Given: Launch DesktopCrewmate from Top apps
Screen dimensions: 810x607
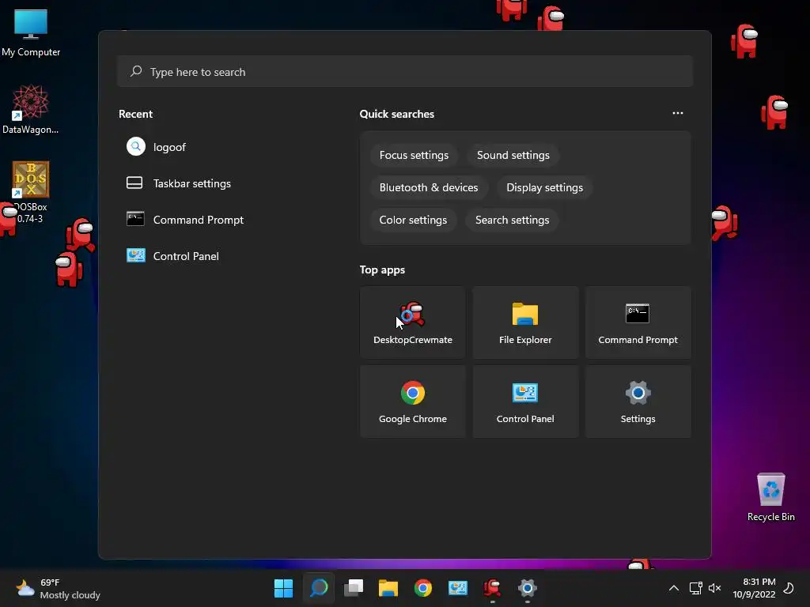Looking at the screenshot, I should [x=413, y=322].
